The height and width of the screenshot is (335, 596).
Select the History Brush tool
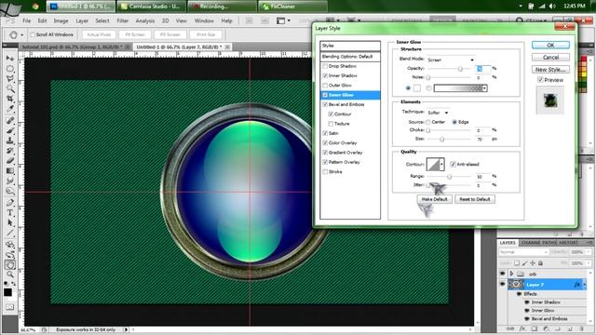pos(10,151)
